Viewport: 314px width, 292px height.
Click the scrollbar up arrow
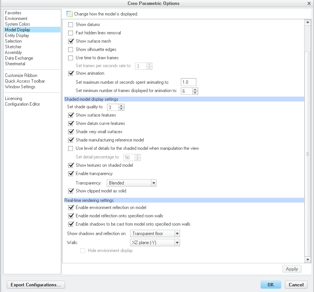[308, 22]
